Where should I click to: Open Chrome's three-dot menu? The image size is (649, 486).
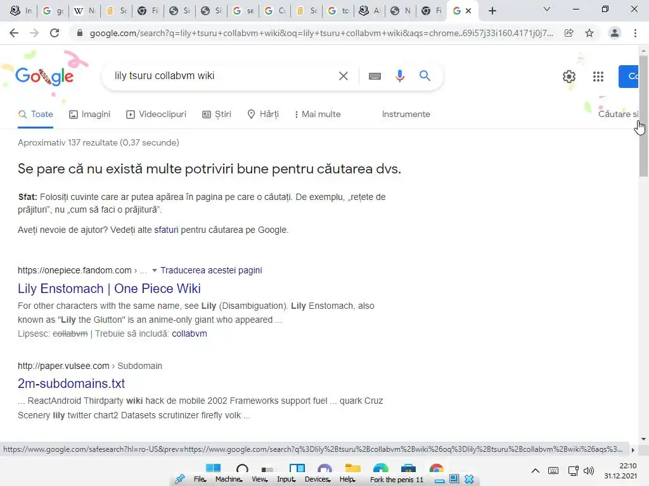point(635,33)
